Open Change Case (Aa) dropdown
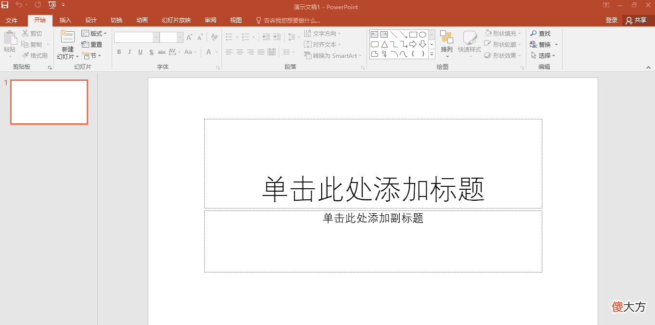This screenshot has height=325, width=655. tap(190, 52)
